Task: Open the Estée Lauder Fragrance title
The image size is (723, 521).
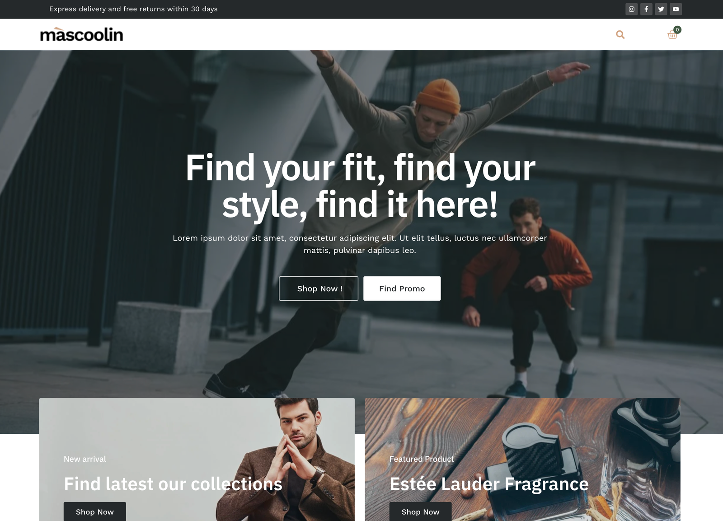Action: [x=489, y=484]
